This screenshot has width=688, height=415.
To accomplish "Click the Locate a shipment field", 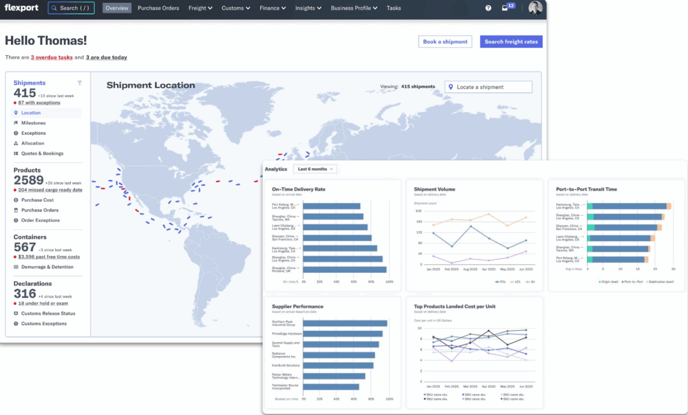I will [488, 87].
